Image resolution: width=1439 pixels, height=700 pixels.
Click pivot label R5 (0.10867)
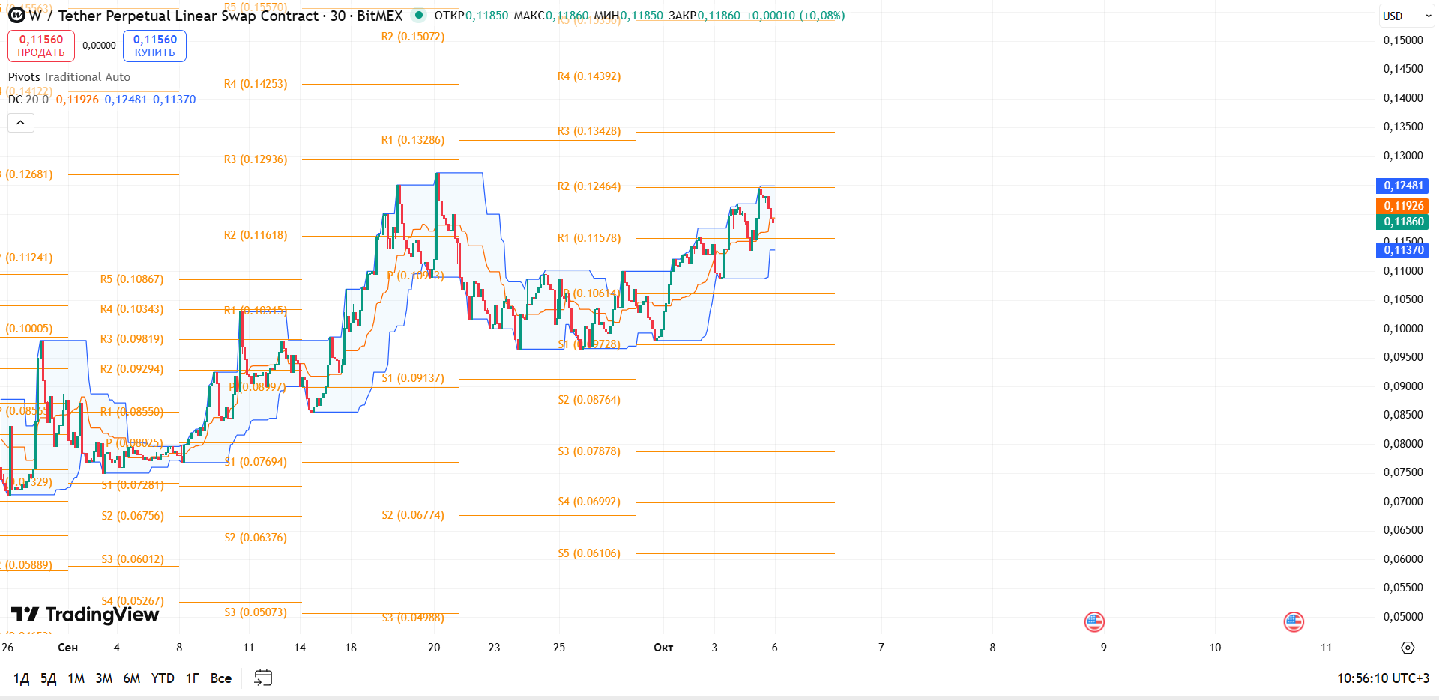(132, 279)
